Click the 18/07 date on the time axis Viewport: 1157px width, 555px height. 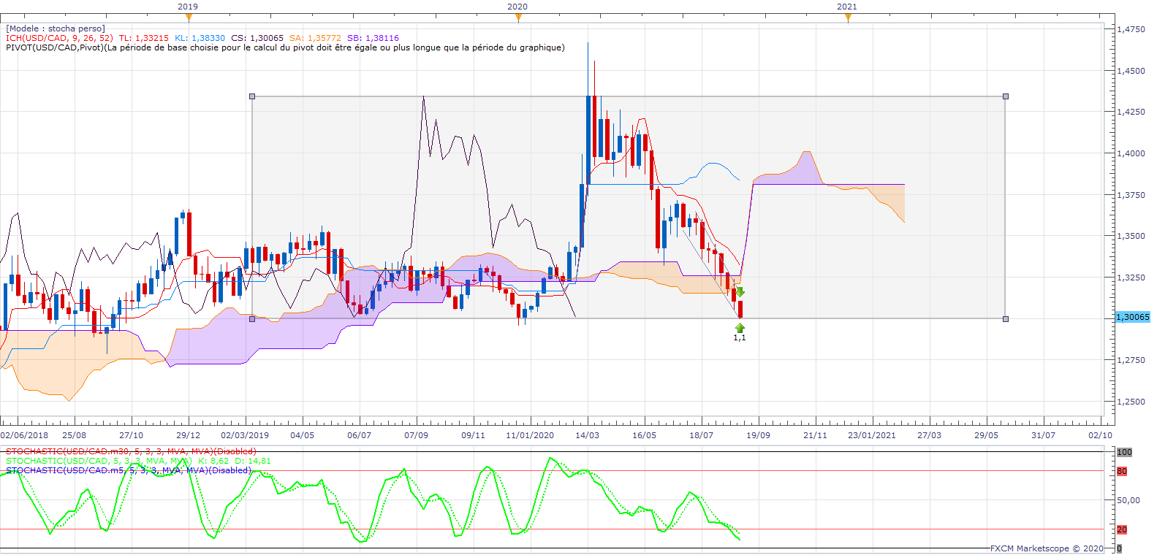coord(701,435)
